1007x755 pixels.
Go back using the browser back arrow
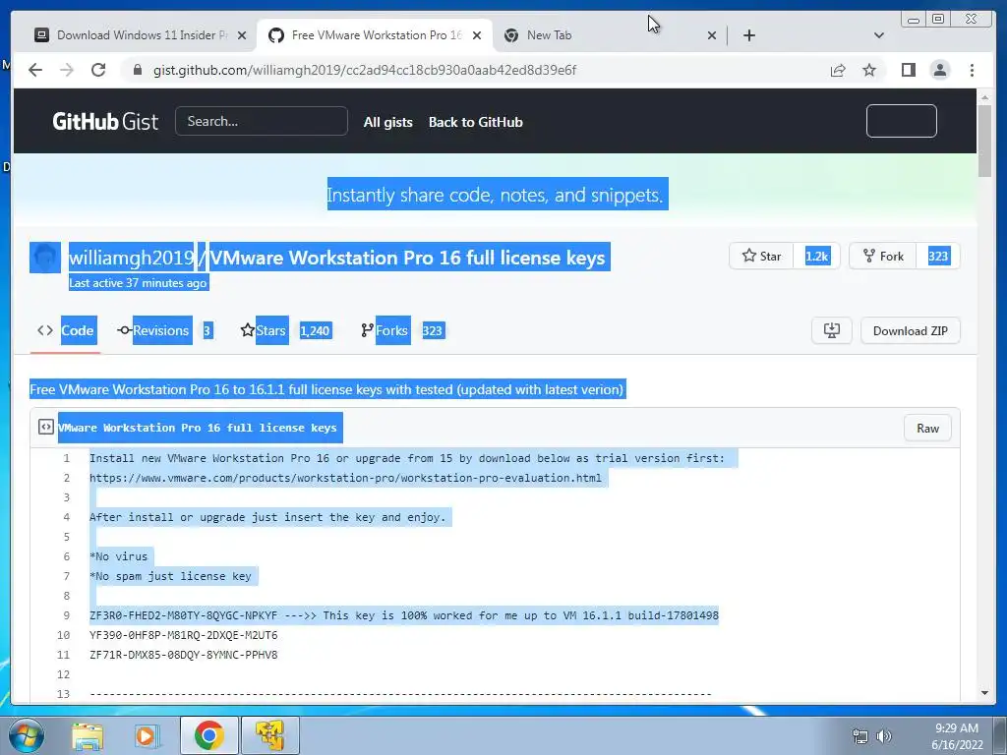point(35,70)
